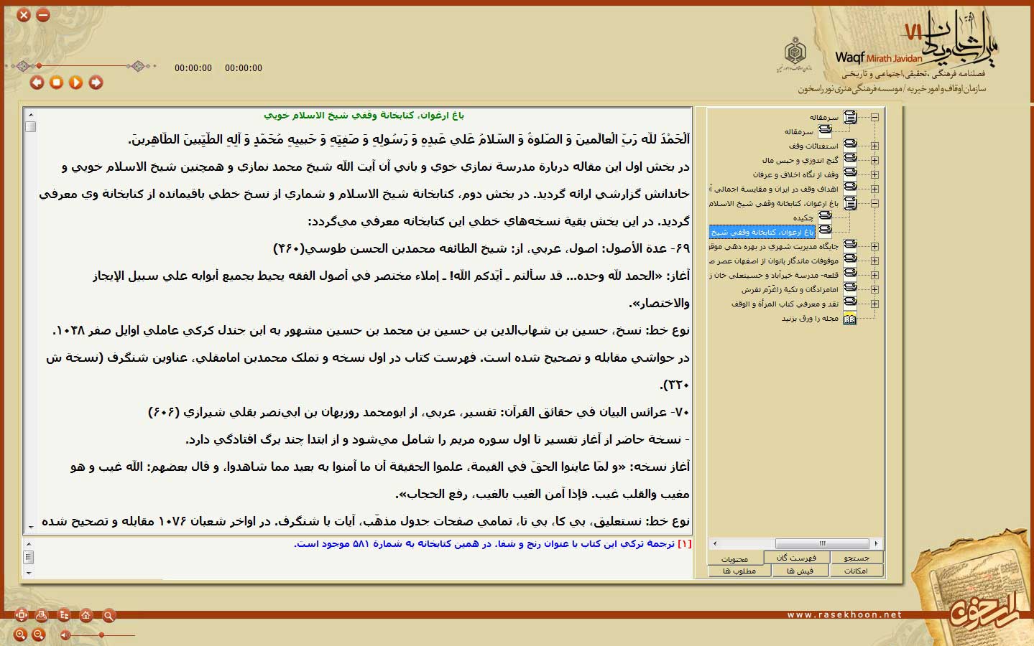The height and width of the screenshot is (646, 1034).
Task: Click the full-screen arrows icon at bottom left
Action: click(21, 615)
